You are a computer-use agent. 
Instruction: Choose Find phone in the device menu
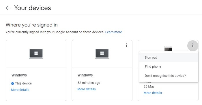169,67
